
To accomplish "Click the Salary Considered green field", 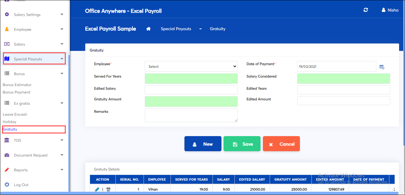I will click(343, 79).
